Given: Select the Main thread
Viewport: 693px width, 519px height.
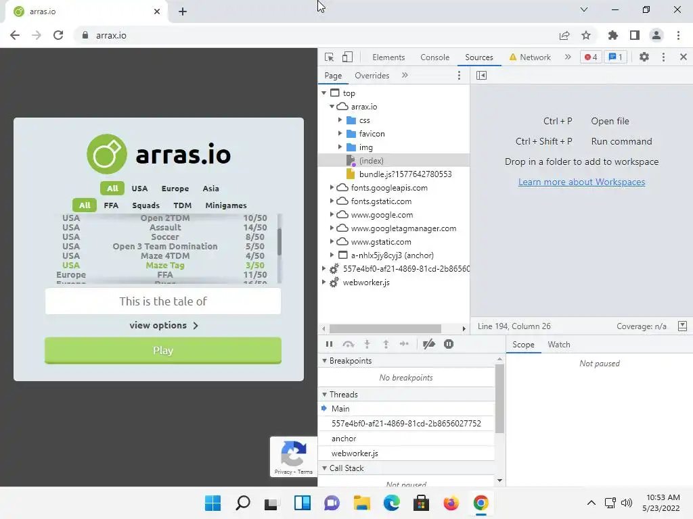Looking at the screenshot, I should 340,409.
